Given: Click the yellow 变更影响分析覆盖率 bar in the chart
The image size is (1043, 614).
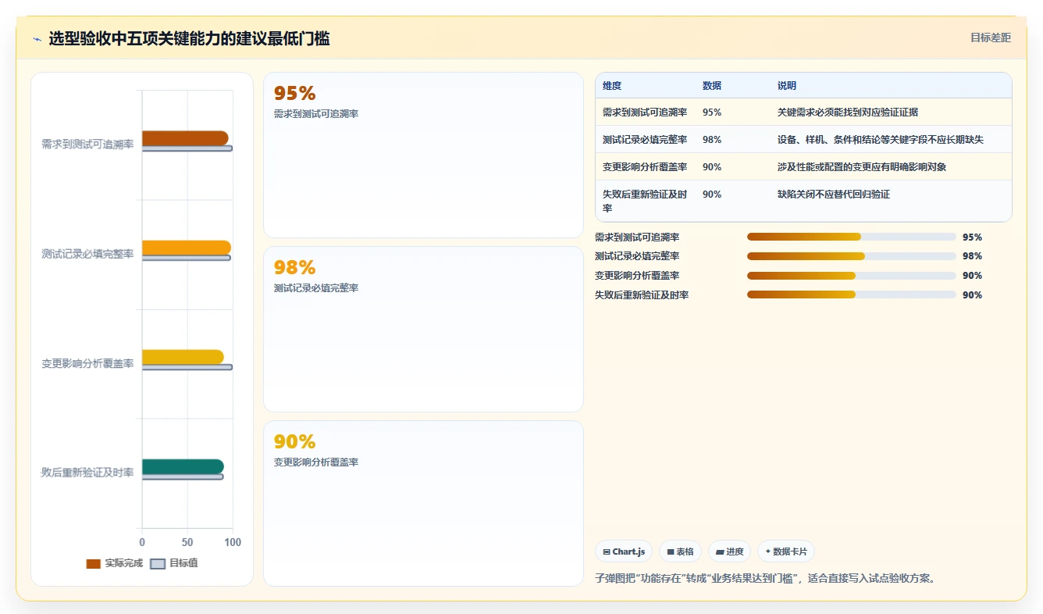Looking at the screenshot, I should click(x=183, y=357).
